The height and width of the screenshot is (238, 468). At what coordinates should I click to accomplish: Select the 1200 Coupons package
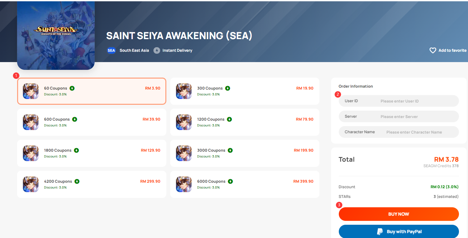pyautogui.click(x=244, y=122)
